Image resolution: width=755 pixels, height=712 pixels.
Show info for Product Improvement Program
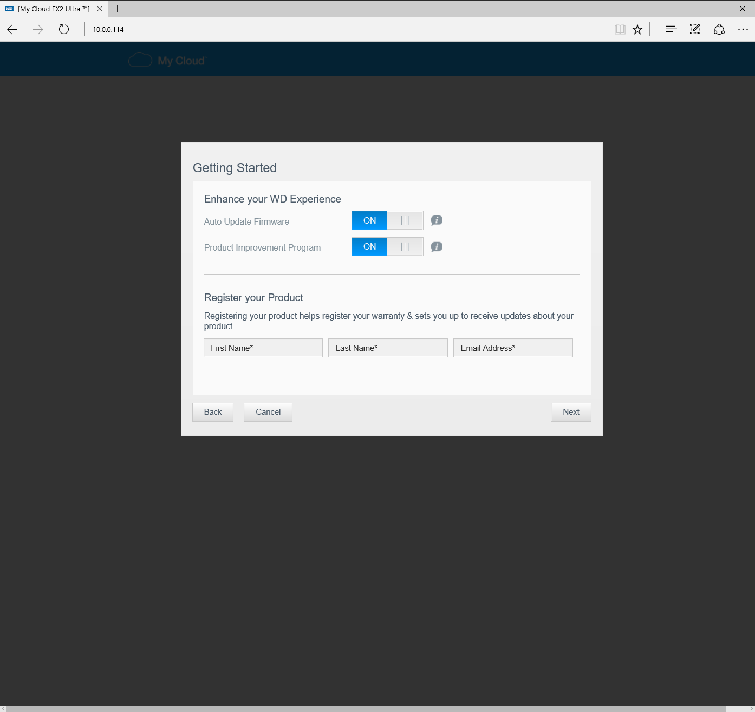[437, 247]
